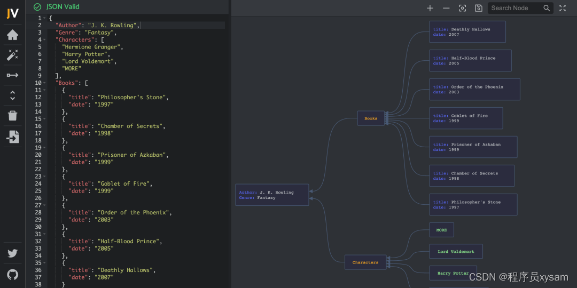This screenshot has width=577, height=288.
Task: Click "Harry Potter" on editor line 6
Action: 84,54
